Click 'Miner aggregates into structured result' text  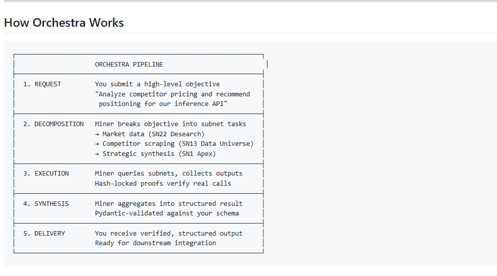[x=168, y=204]
